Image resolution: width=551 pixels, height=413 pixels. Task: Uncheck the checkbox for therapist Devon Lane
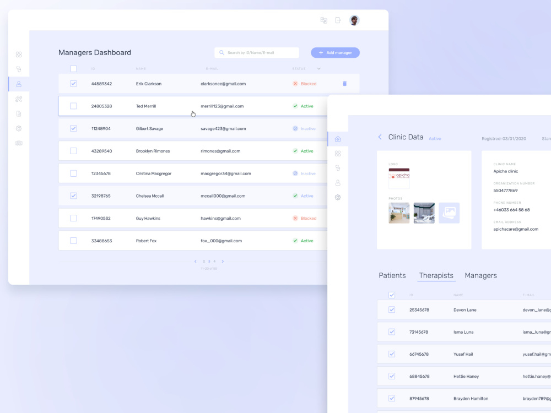point(391,309)
